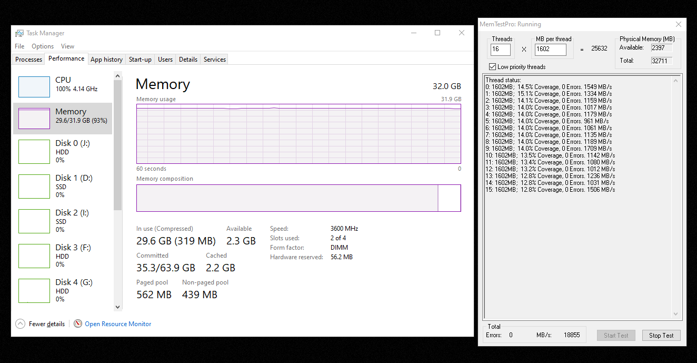The height and width of the screenshot is (363, 697).
Task: Click thread 15 status line
Action: 550,190
